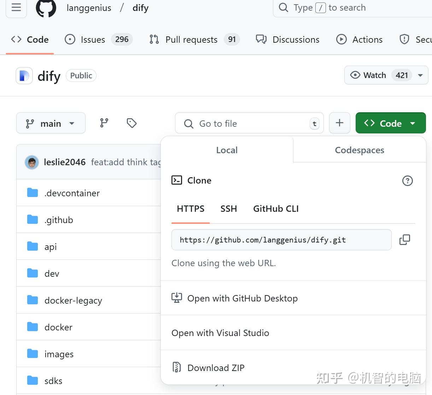Click the magnifier icon in Go to file
The image size is (432, 395).
point(189,124)
